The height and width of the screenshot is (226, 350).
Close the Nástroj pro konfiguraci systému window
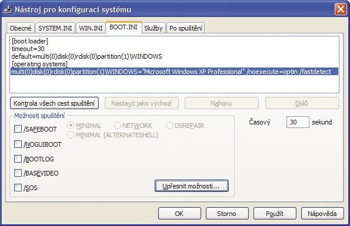341,9
